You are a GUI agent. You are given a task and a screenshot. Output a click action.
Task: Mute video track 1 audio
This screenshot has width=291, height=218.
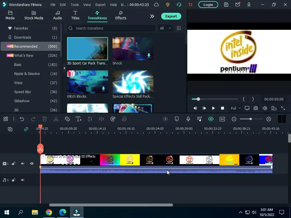click(23, 163)
